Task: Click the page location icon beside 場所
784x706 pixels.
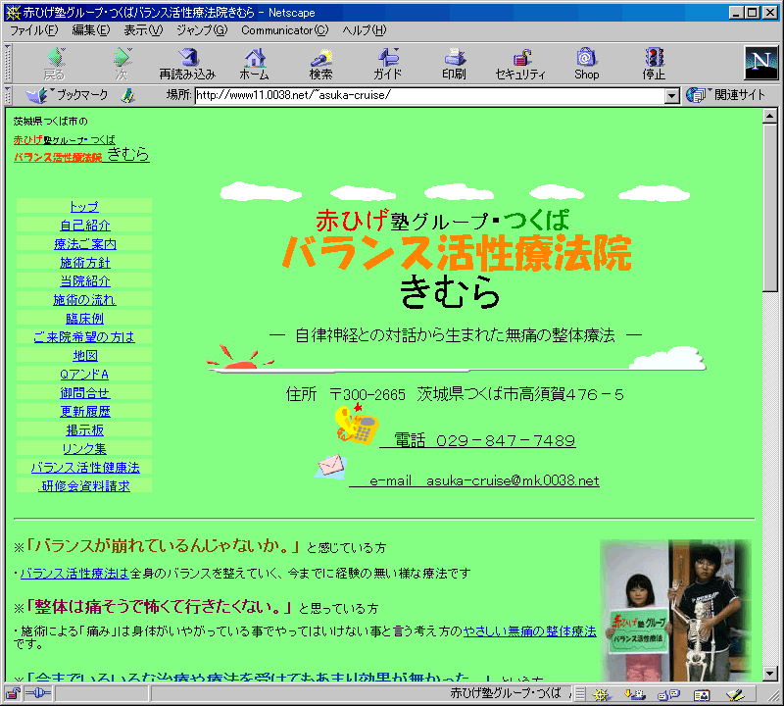Action: tap(128, 95)
